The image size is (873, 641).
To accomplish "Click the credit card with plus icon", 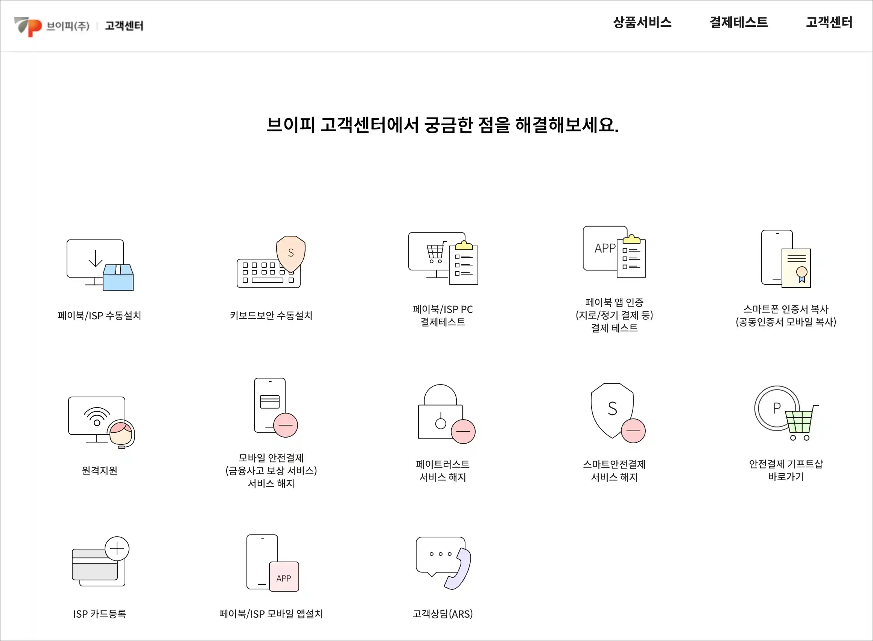I will tap(100, 562).
